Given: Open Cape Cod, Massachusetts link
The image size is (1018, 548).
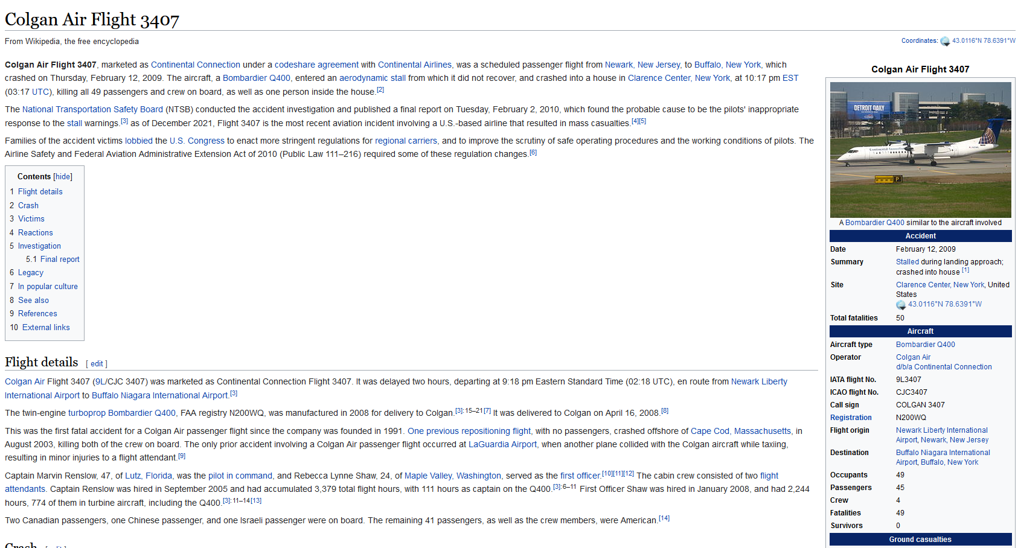Looking at the screenshot, I should tap(741, 432).
